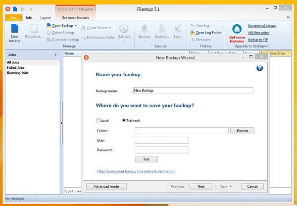
Task: Collapse ribbon using top-right arrow icon
Action: coord(288,17)
